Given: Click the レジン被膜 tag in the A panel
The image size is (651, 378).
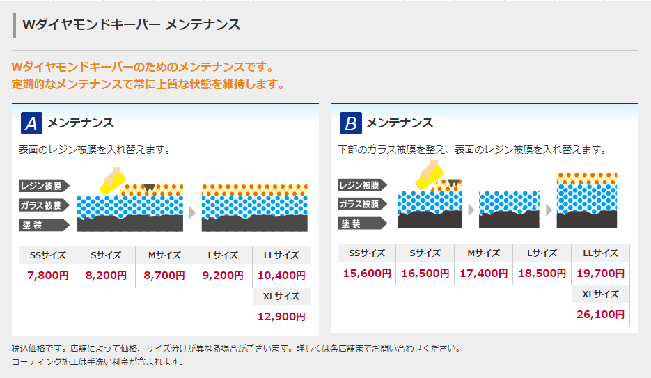Looking at the screenshot, I should (x=43, y=186).
